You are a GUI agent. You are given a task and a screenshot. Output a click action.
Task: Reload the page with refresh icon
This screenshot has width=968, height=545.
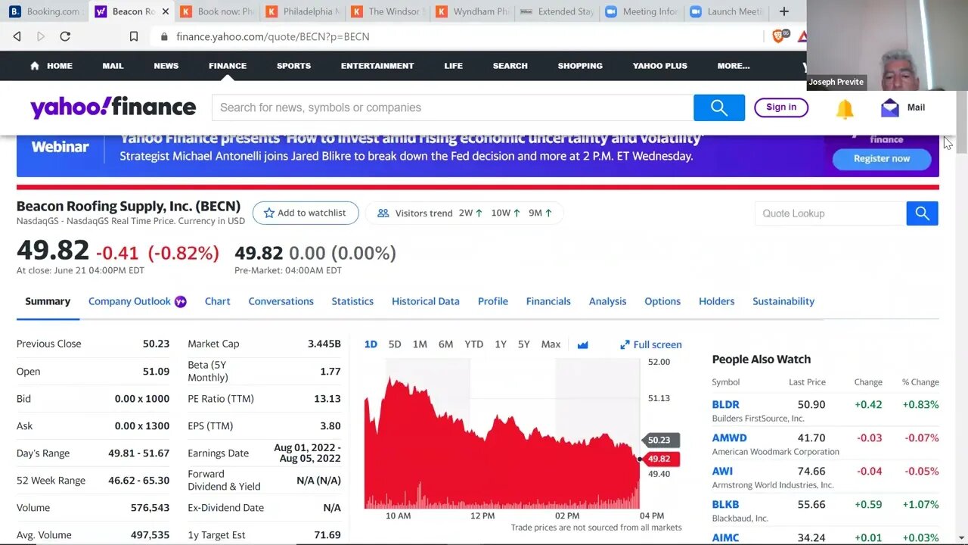point(65,36)
